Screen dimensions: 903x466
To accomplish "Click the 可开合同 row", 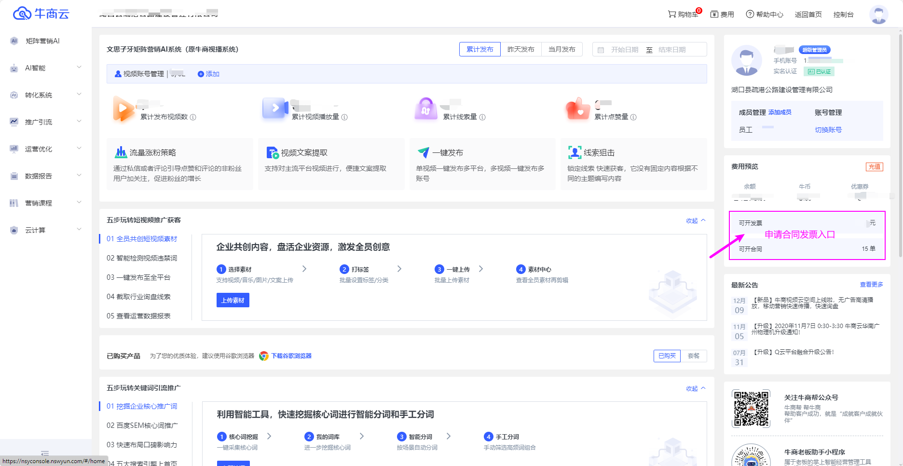I will click(x=807, y=249).
